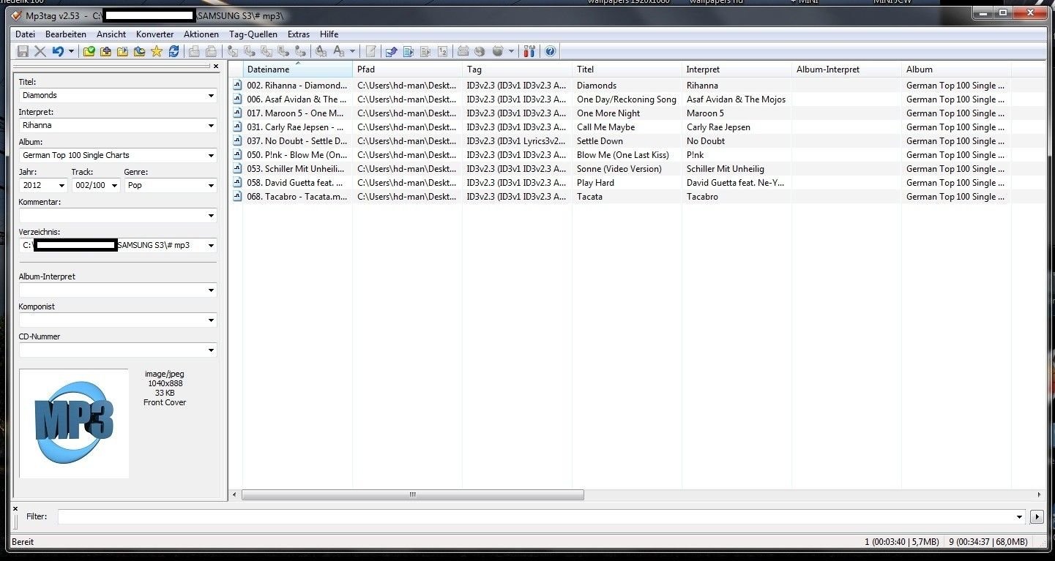1055x561 pixels.
Task: Open the Extras menu
Action: tap(299, 34)
